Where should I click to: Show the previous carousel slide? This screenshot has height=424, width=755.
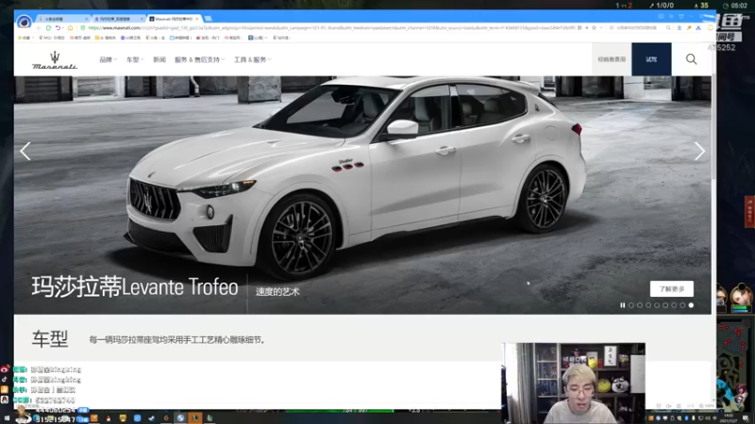[25, 151]
